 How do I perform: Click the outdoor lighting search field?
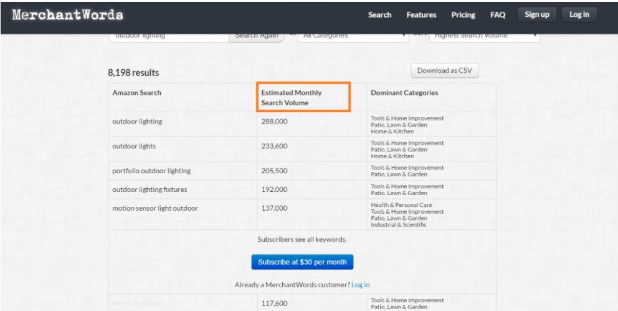(168, 36)
